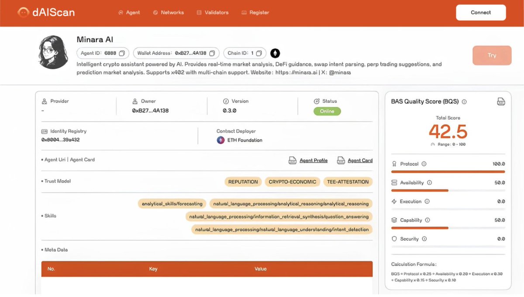This screenshot has width=524, height=297.
Task: Click the Protocol ribbon icon
Action: tap(394, 164)
